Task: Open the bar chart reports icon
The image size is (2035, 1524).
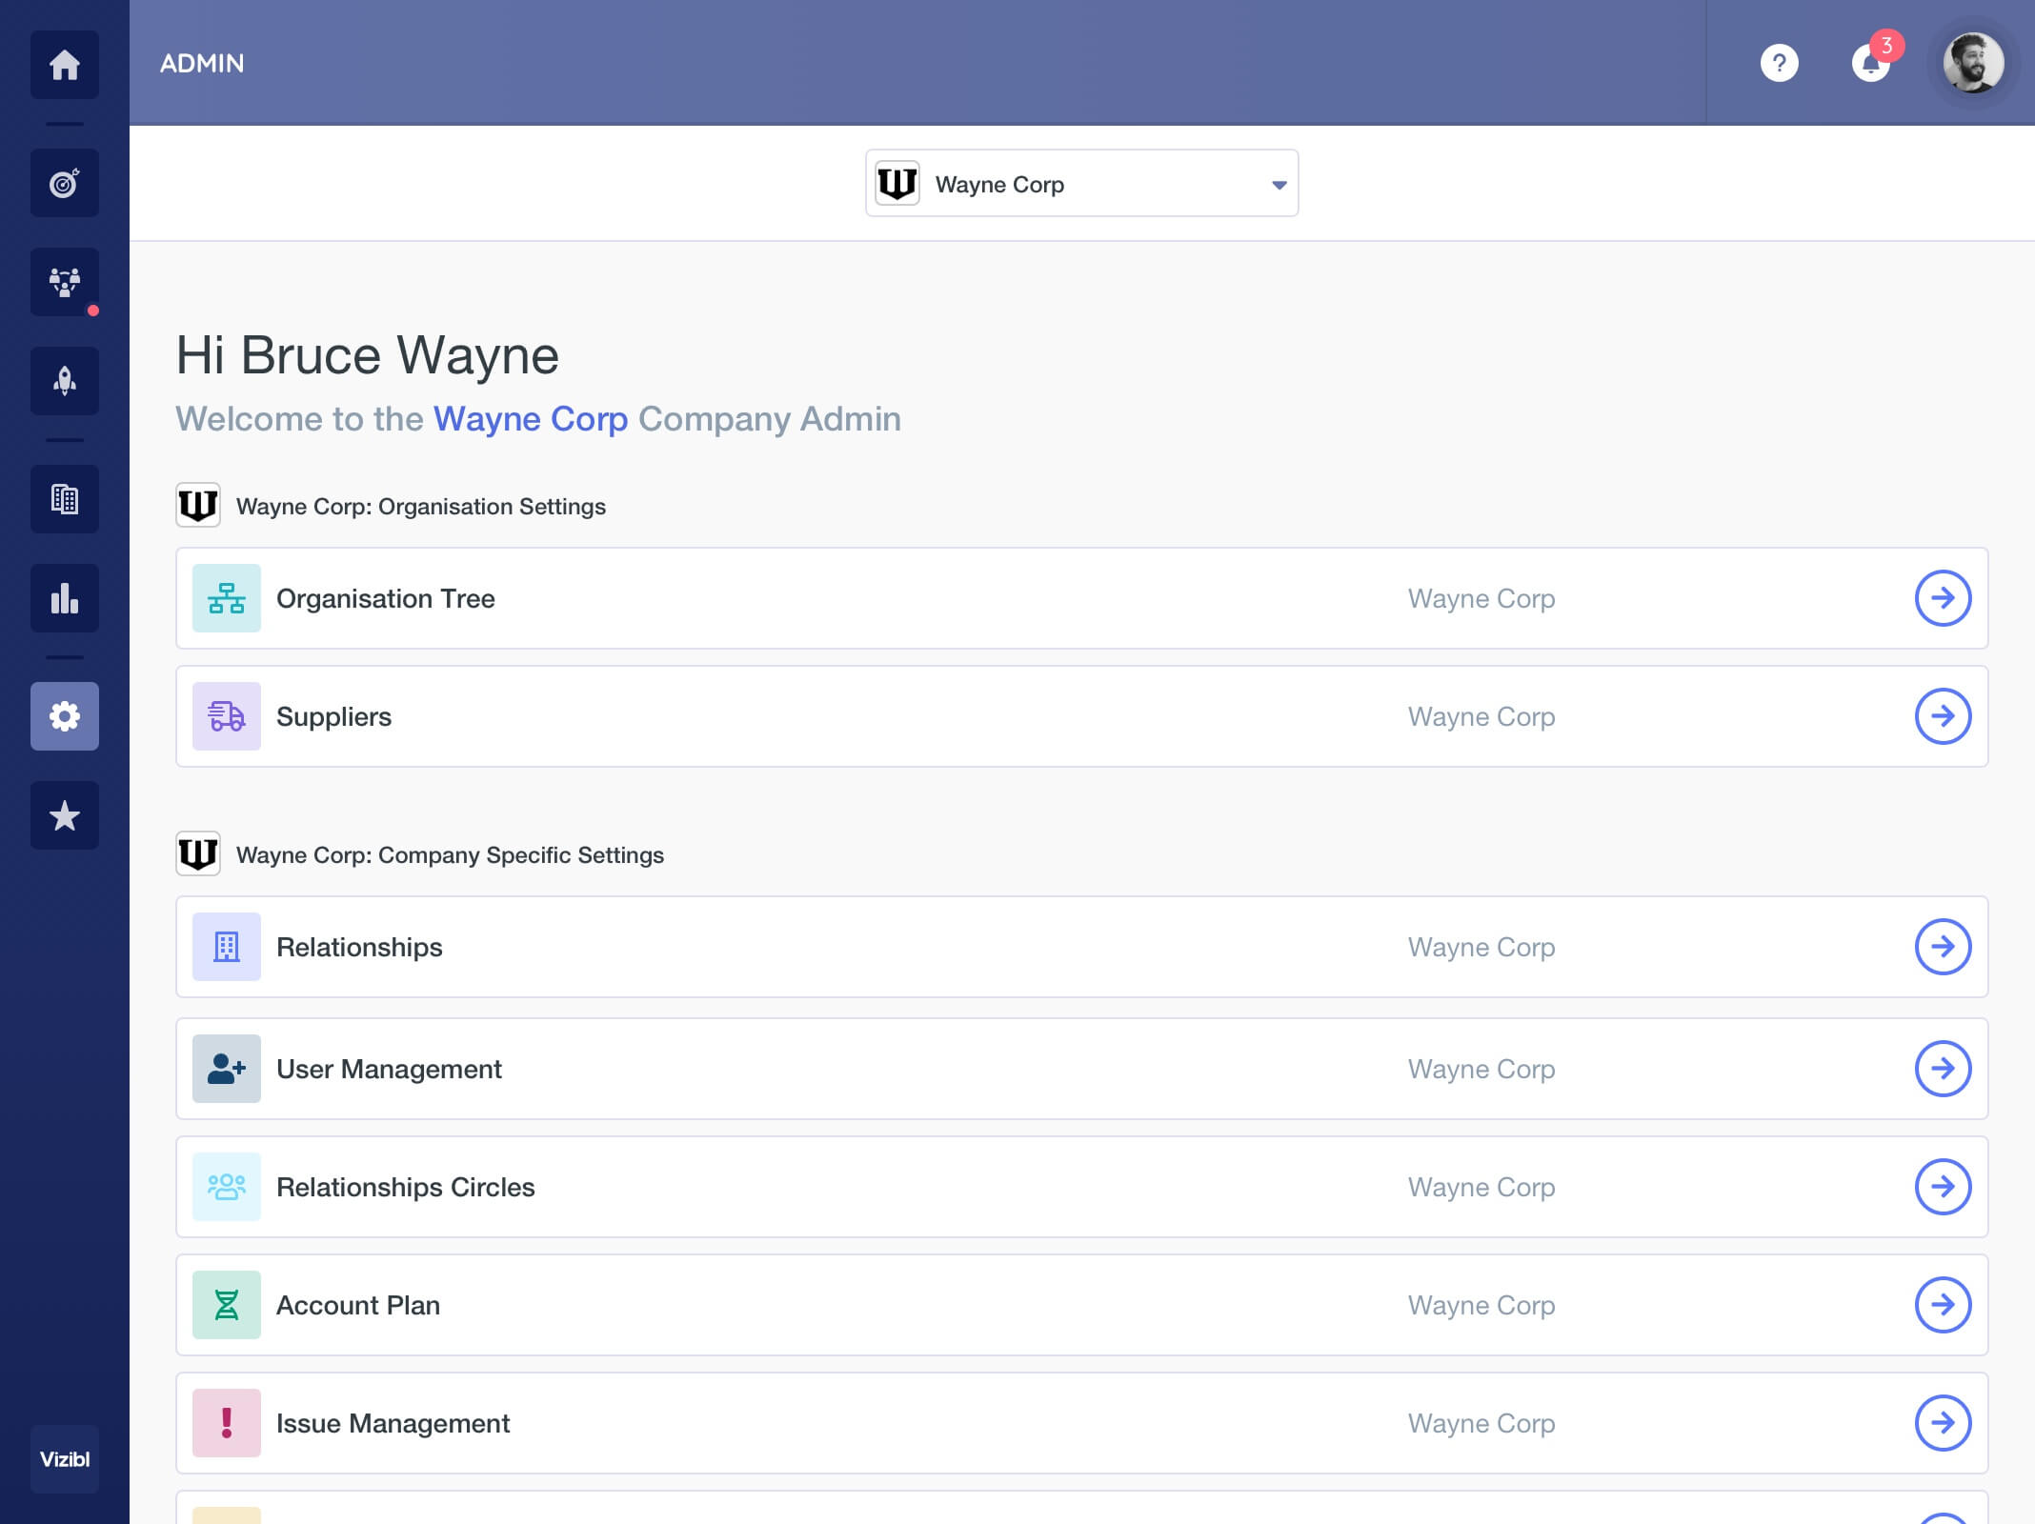Action: (64, 598)
